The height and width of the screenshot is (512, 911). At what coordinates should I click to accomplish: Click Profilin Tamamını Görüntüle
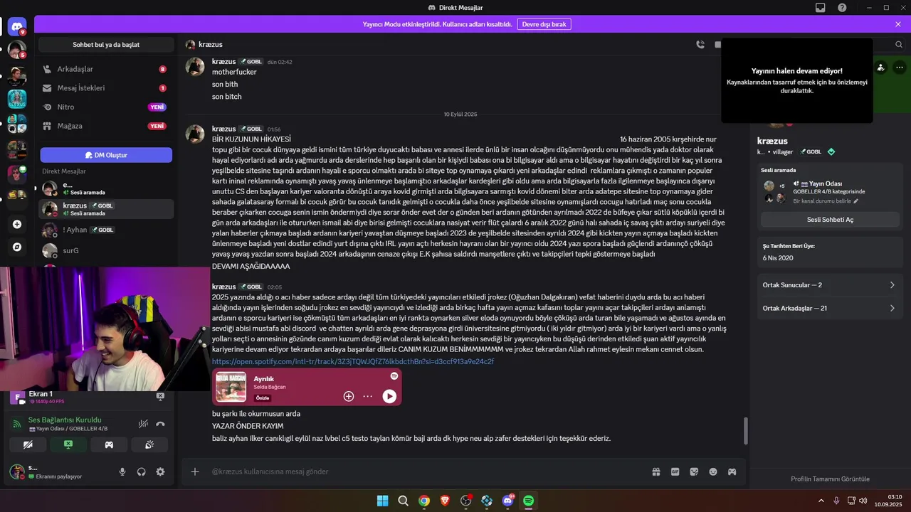coord(830,479)
